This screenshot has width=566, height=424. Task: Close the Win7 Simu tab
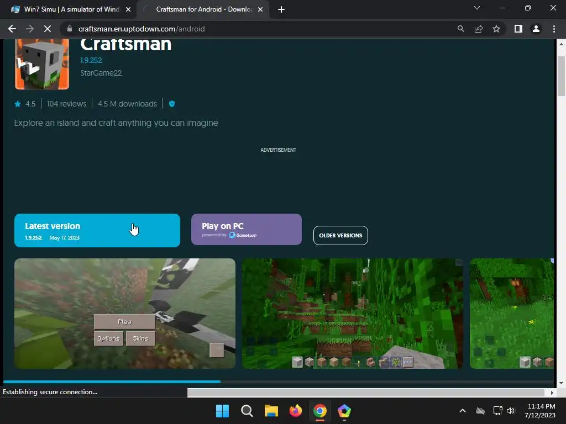(x=128, y=9)
